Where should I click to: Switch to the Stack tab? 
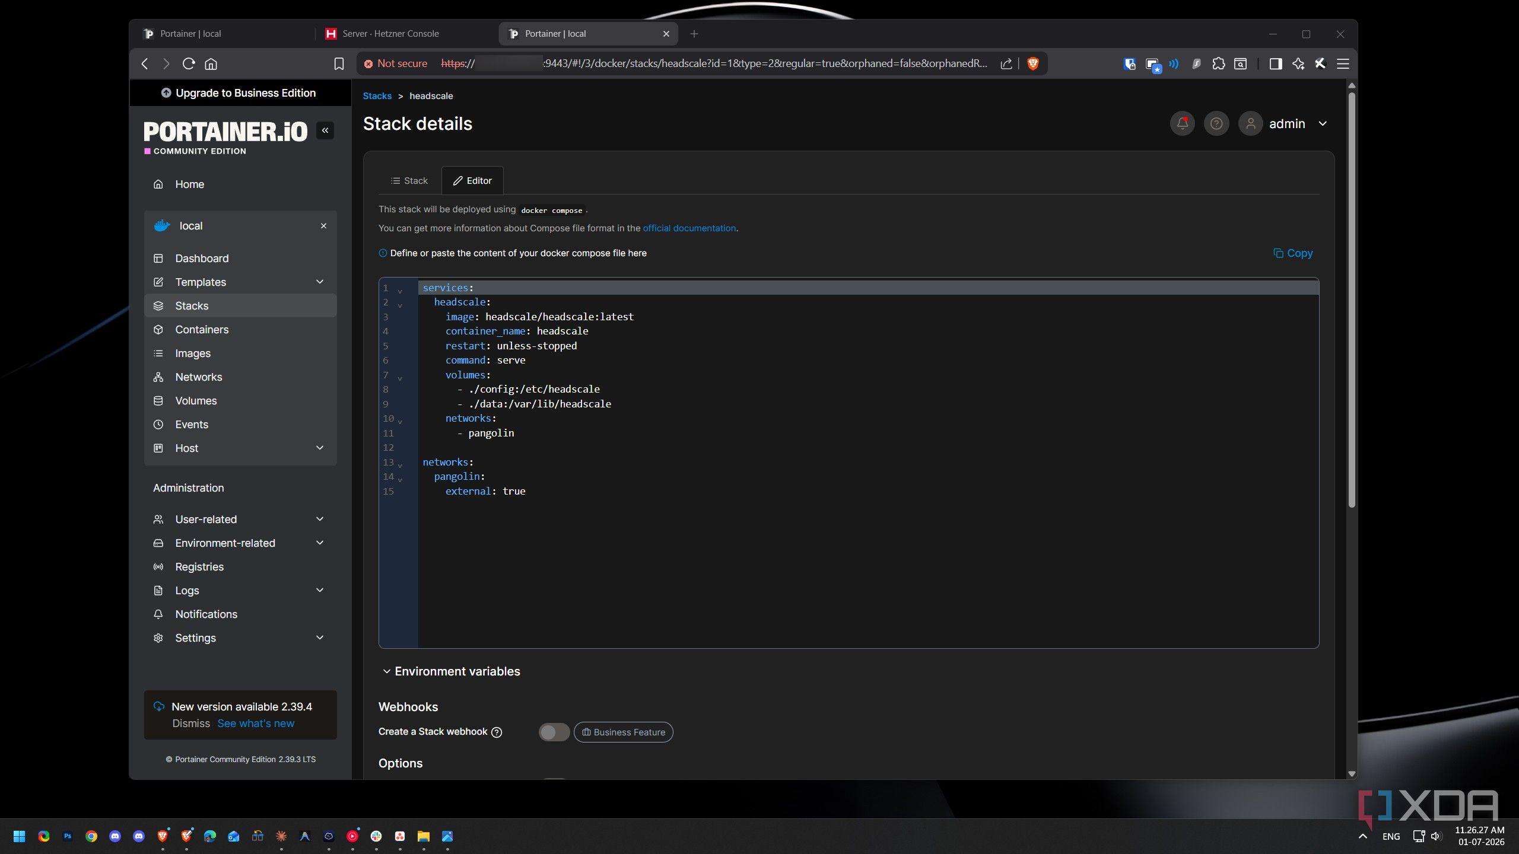[409, 180]
